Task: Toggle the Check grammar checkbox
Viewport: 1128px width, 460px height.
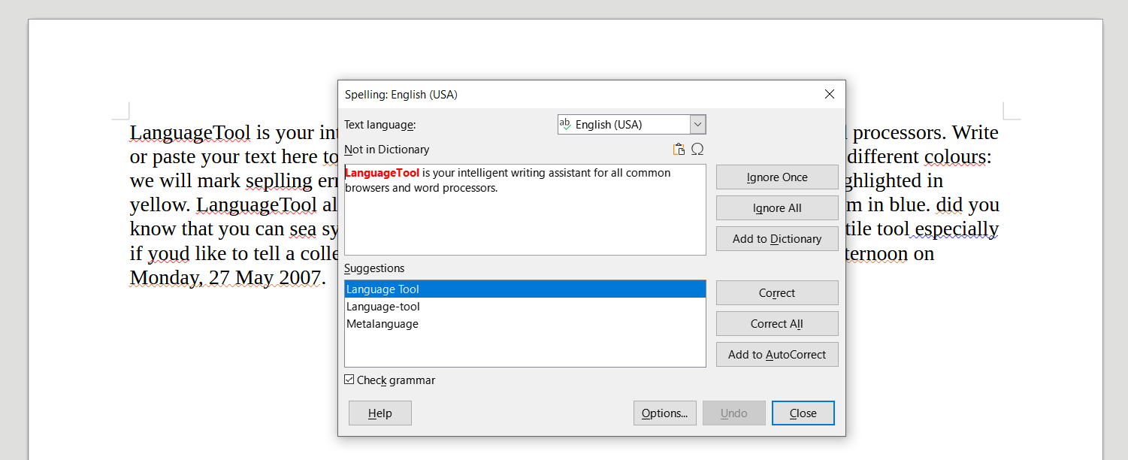Action: click(x=349, y=380)
